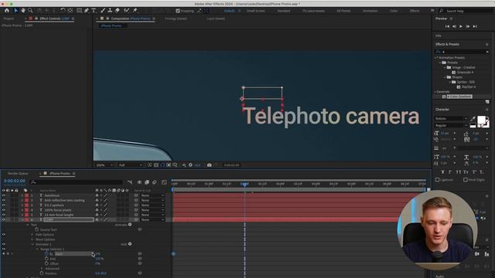Screen dimensions: 495x278
Task: Click the Animate arrow button on Text
Action: [130, 225]
